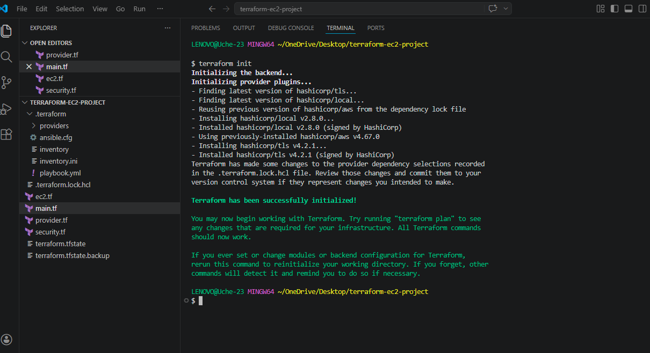The width and height of the screenshot is (650, 353).
Task: Open the Source Control view
Action: pos(6,82)
